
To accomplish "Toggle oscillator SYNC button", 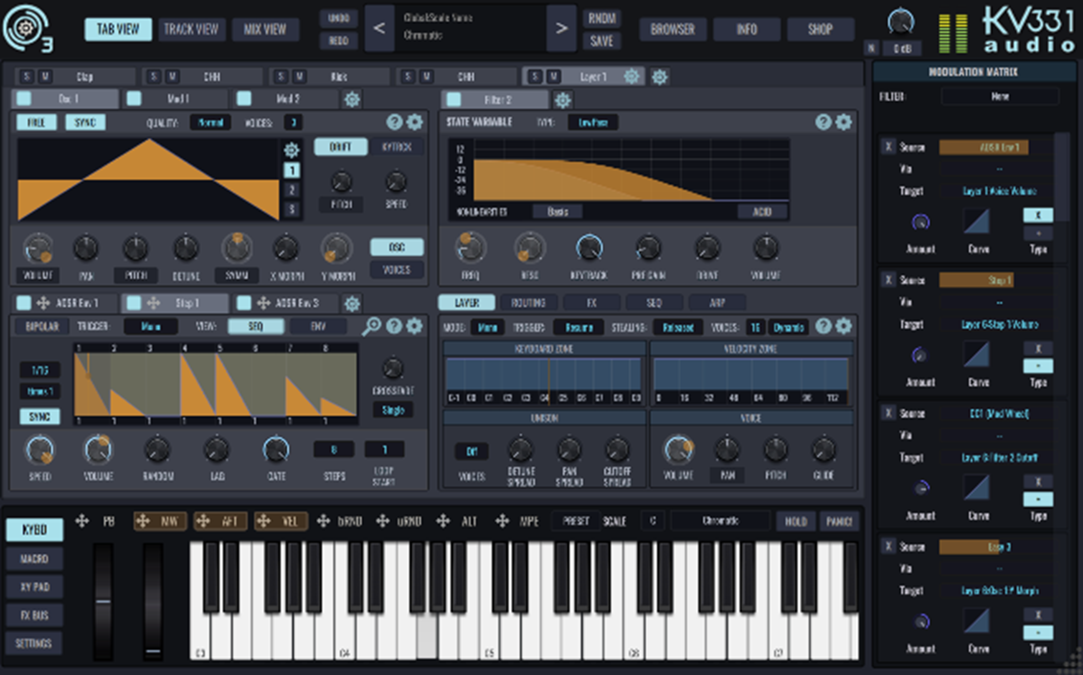I will 85,122.
